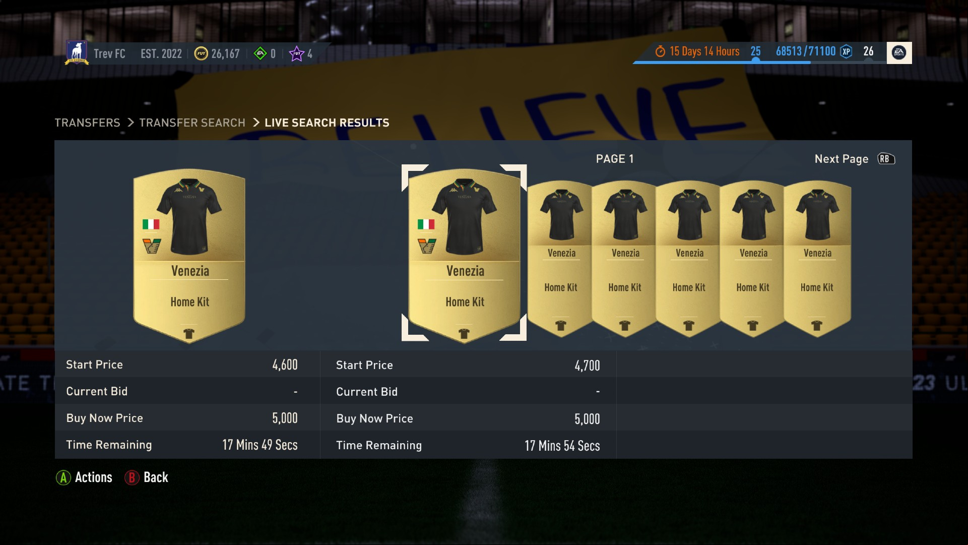Click the purple FUT star tokens icon
This screenshot has height=545, width=968.
click(x=297, y=53)
